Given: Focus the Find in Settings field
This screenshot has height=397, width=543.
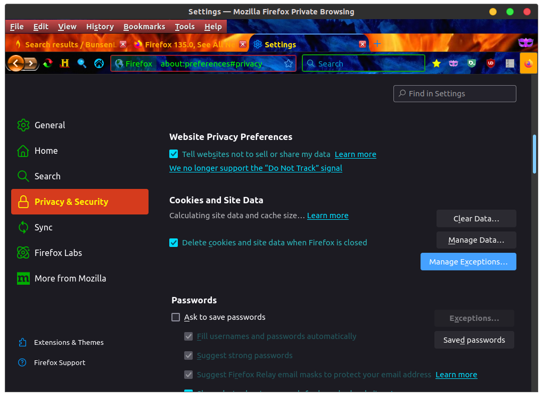Looking at the screenshot, I should click(455, 94).
